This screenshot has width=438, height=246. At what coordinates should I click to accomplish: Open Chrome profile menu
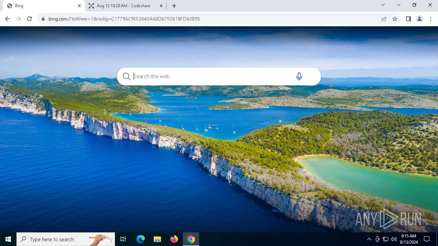coord(420,19)
